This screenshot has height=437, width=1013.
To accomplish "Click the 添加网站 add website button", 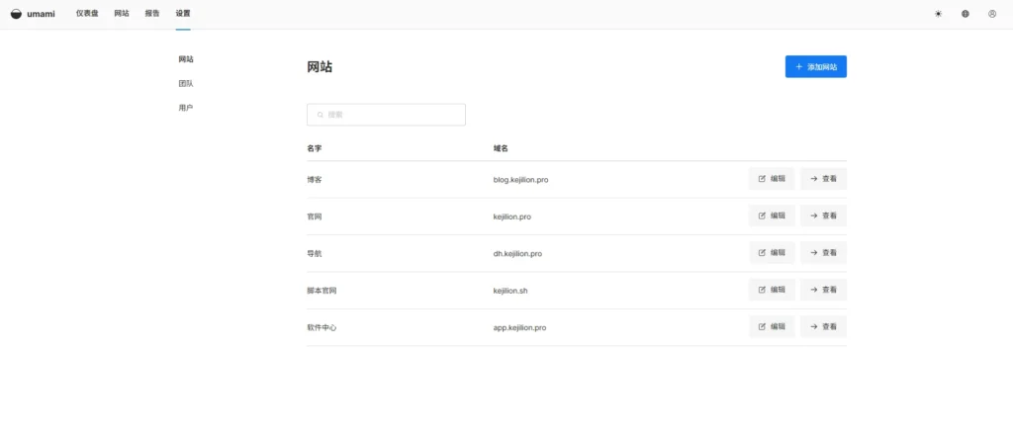I will tap(815, 66).
